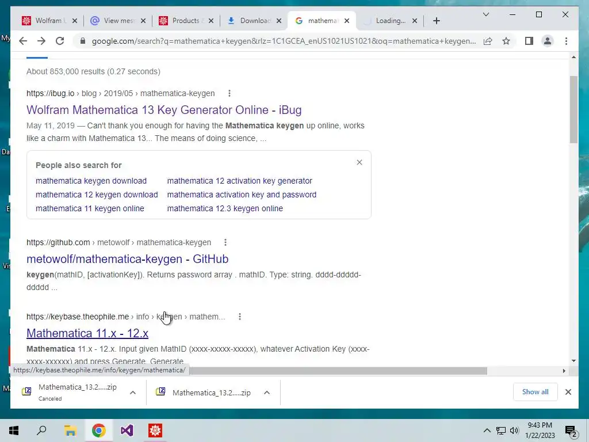The width and height of the screenshot is (589, 442).
Task: Reload the current Google results page
Action: coord(60,41)
